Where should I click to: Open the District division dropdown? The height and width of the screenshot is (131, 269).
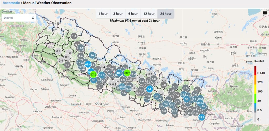[x=19, y=18]
